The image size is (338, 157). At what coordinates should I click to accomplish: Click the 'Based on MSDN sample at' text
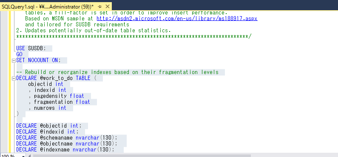pos(59,19)
